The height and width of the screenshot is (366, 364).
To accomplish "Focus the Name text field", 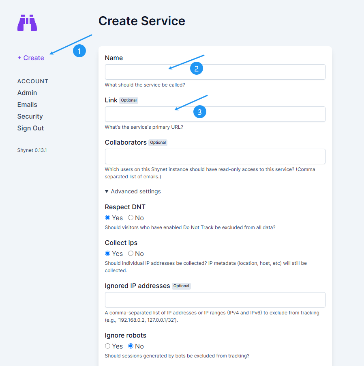I will [x=215, y=72].
